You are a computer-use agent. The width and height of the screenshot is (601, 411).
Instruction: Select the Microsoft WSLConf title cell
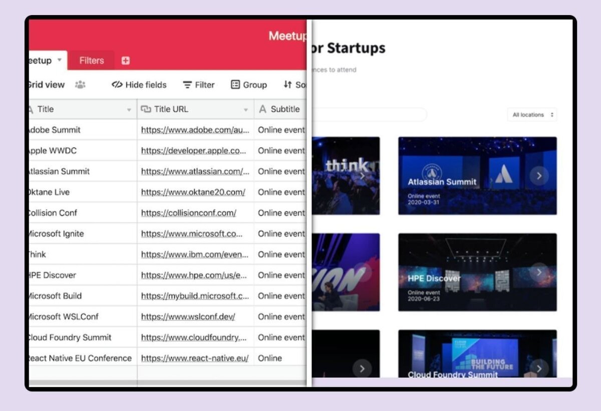[x=83, y=316]
